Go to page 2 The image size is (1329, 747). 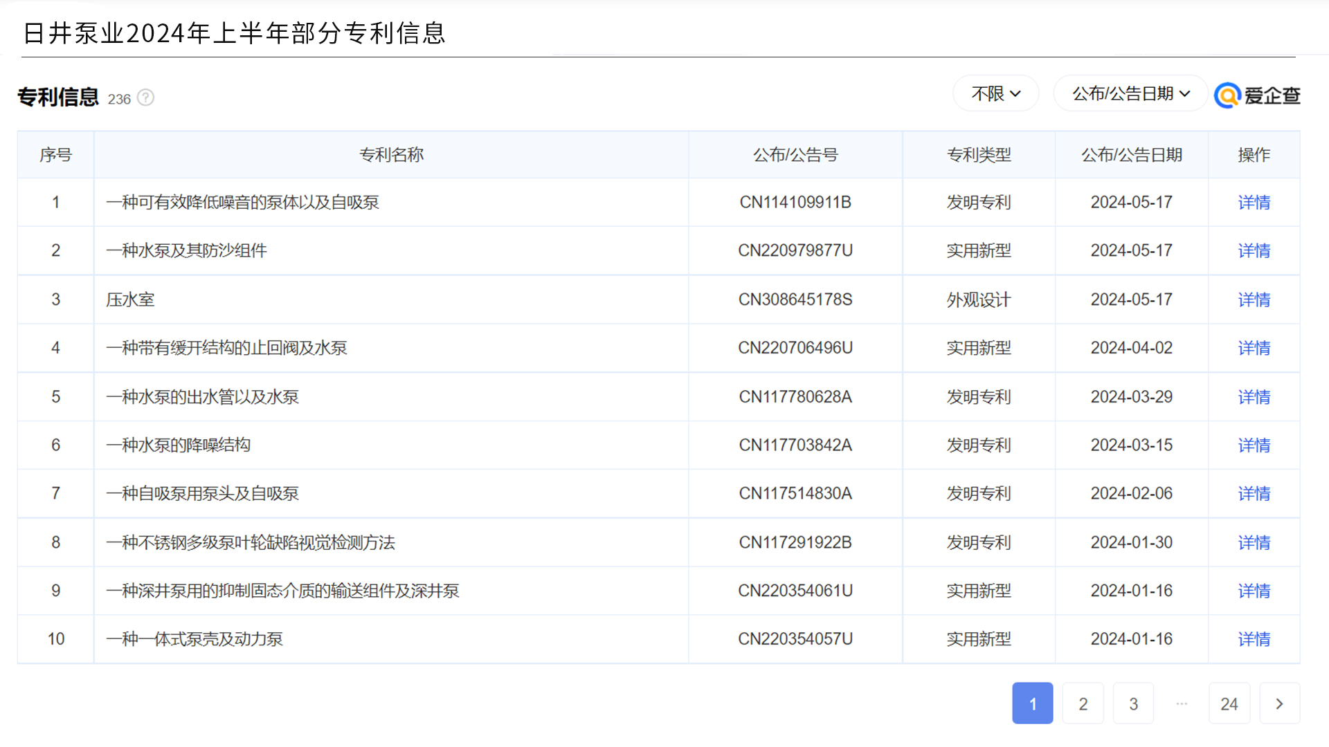click(x=1083, y=703)
